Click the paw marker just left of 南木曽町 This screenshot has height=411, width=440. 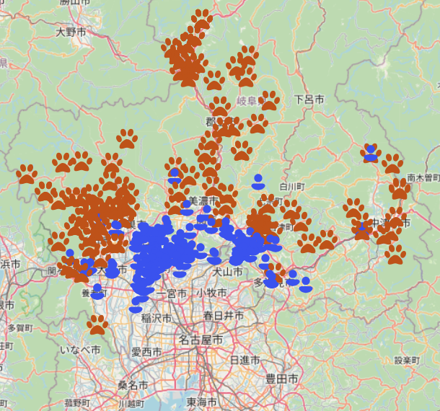[400, 189]
